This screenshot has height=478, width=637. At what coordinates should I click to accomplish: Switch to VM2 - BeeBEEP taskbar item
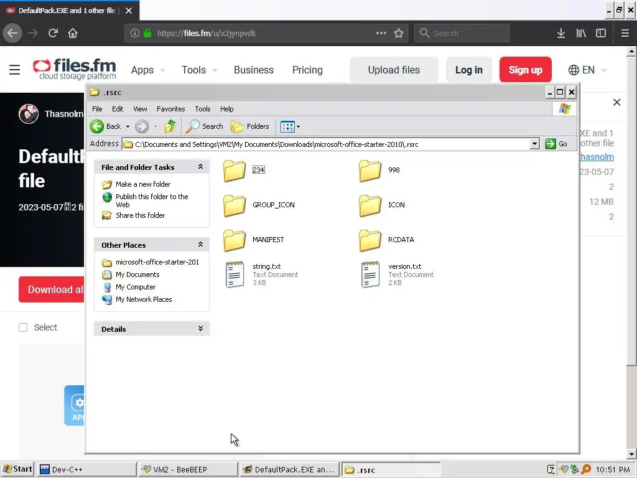(187, 469)
